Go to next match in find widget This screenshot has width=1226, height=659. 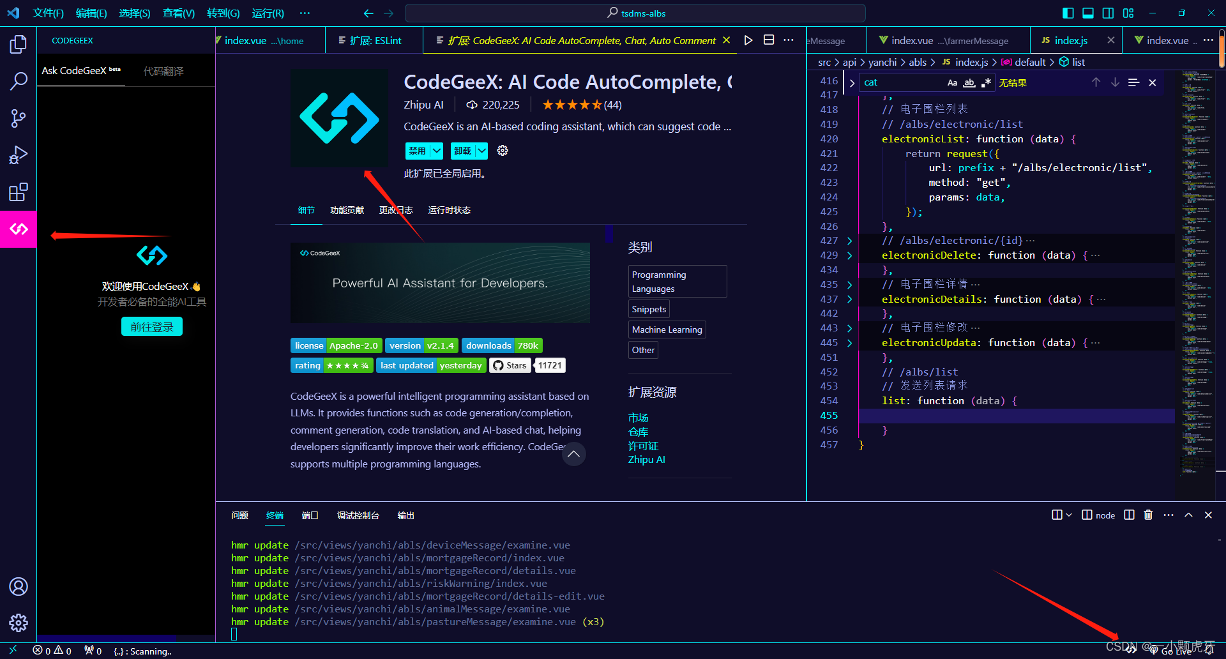(x=1115, y=82)
